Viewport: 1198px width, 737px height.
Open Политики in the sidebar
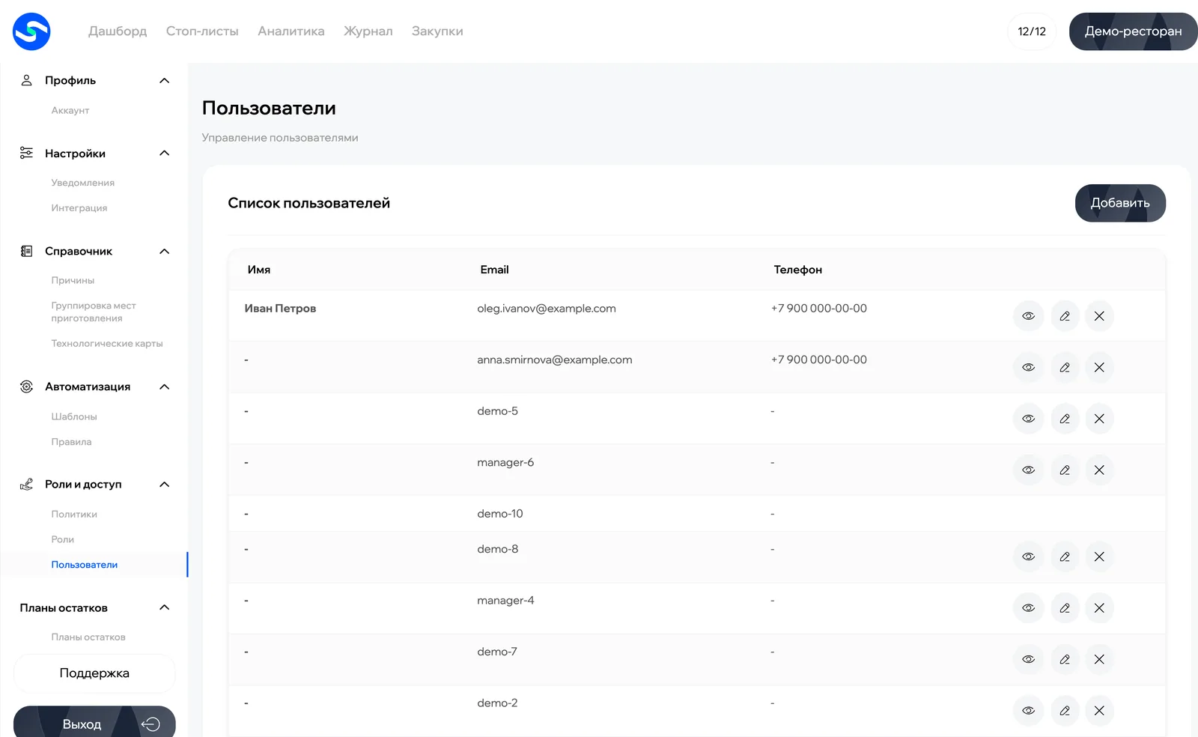[x=74, y=515]
